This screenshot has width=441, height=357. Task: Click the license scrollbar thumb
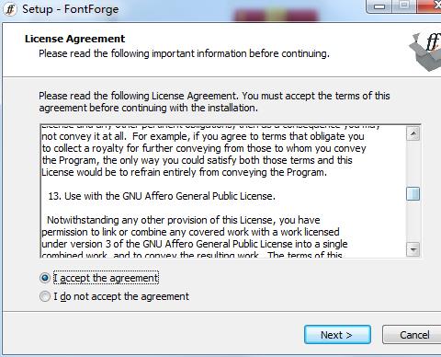(413, 194)
